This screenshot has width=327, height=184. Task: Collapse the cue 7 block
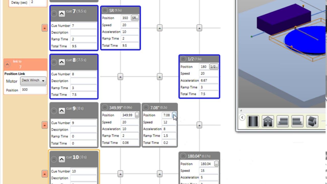pyautogui.click(x=54, y=14)
